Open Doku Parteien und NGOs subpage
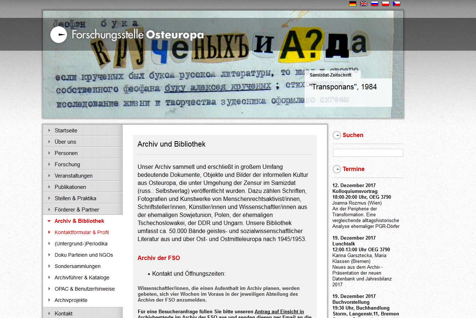Viewport: 476px width, 318px height. pos(84,255)
